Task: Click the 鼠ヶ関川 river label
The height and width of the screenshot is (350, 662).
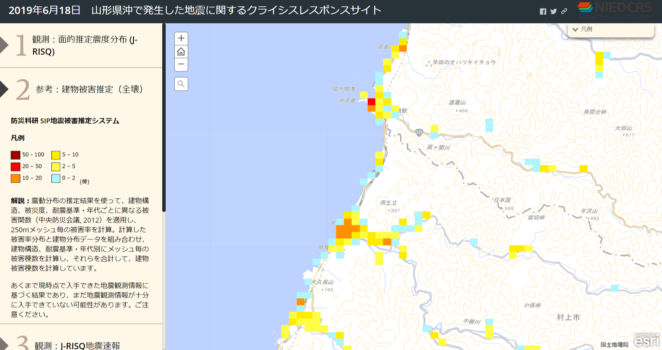Action: pos(438,147)
